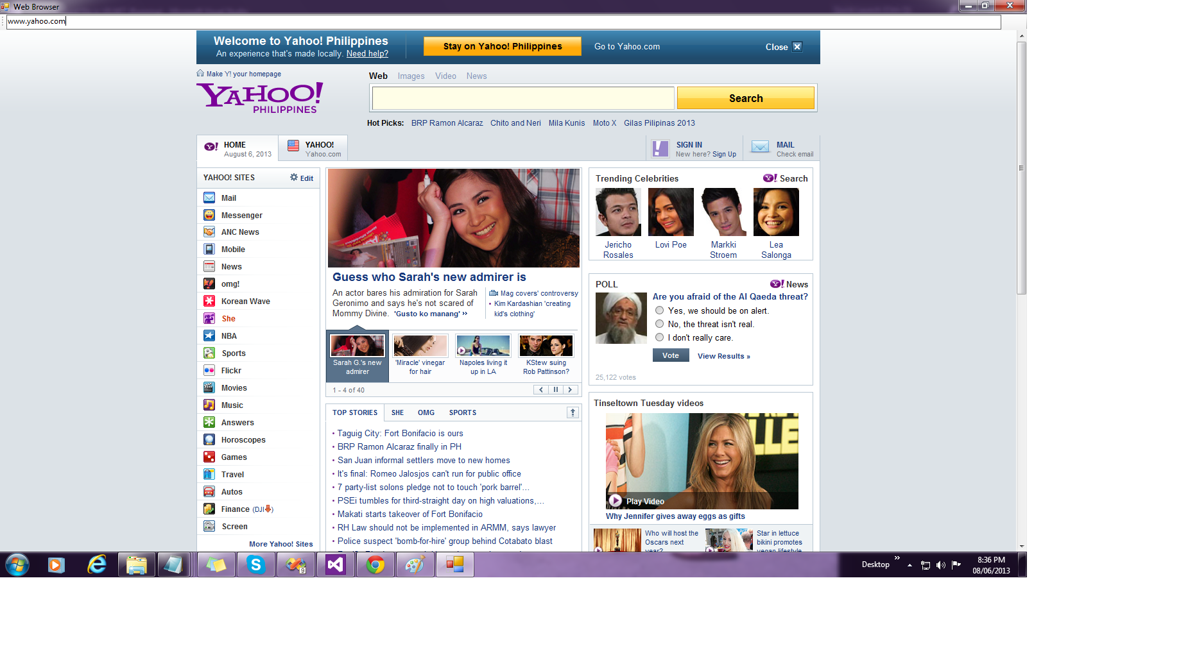Screen dimensions: 1181x662
Task: Select the Mobile sidebar icon
Action: [x=209, y=249]
